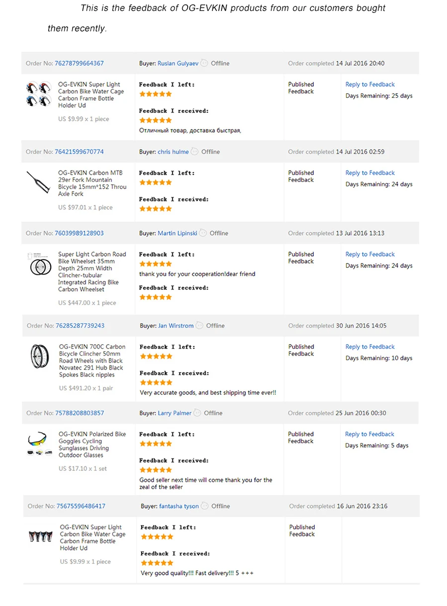Click chat icon next to Larry Palmer
The width and height of the screenshot is (447, 606).
tap(197, 413)
